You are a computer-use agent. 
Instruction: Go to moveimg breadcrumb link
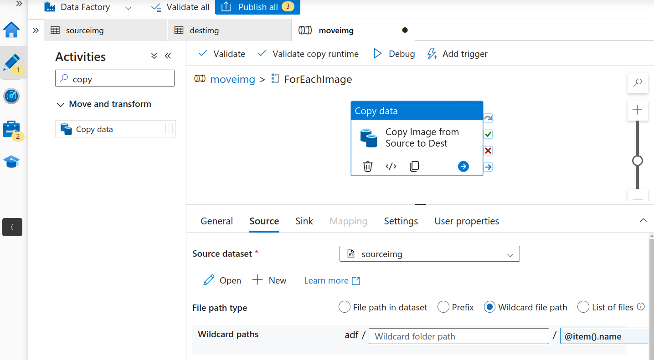(232, 79)
